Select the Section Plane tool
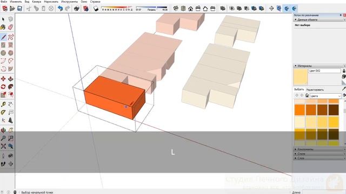346x194 pixels. coord(271,9)
